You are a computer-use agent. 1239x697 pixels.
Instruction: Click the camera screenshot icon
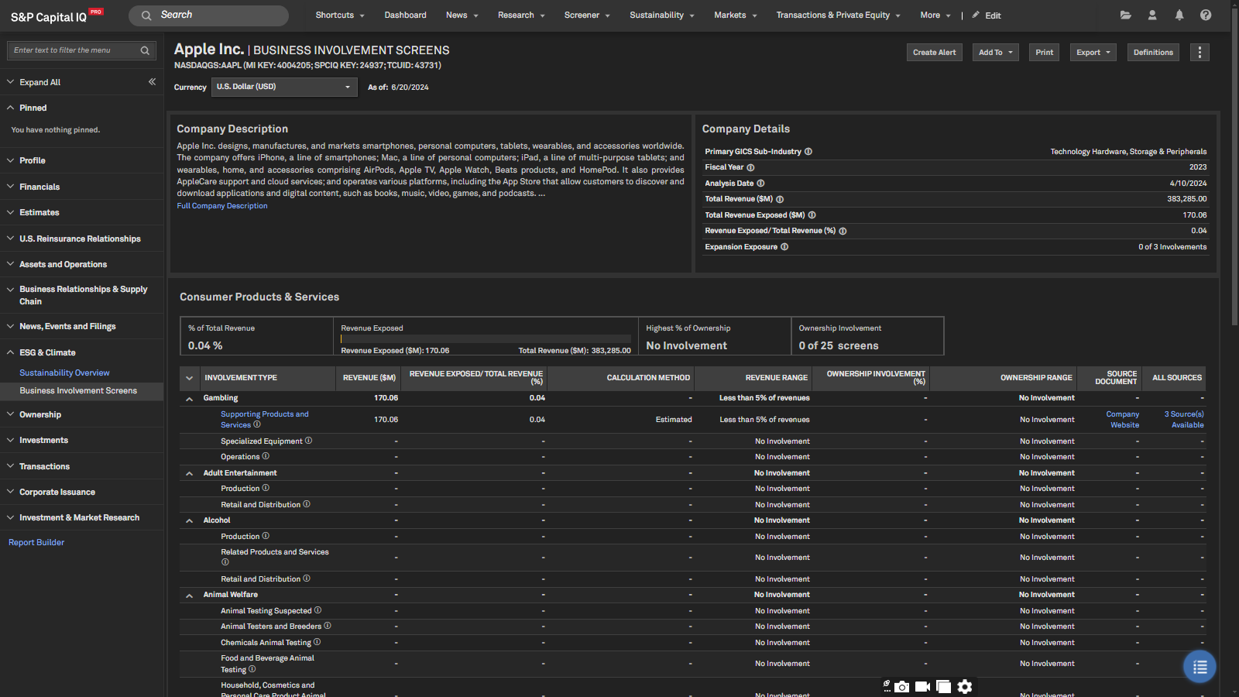click(901, 687)
